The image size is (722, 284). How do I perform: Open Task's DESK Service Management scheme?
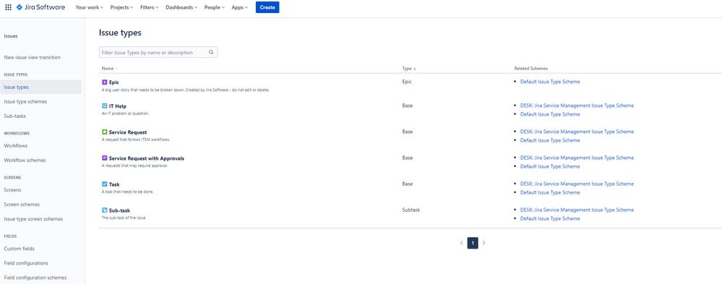pos(577,184)
